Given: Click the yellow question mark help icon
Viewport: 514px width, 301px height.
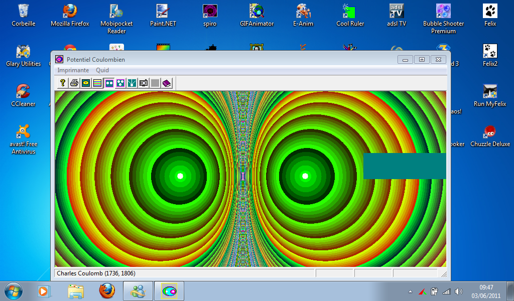Looking at the screenshot, I should pyautogui.click(x=63, y=83).
